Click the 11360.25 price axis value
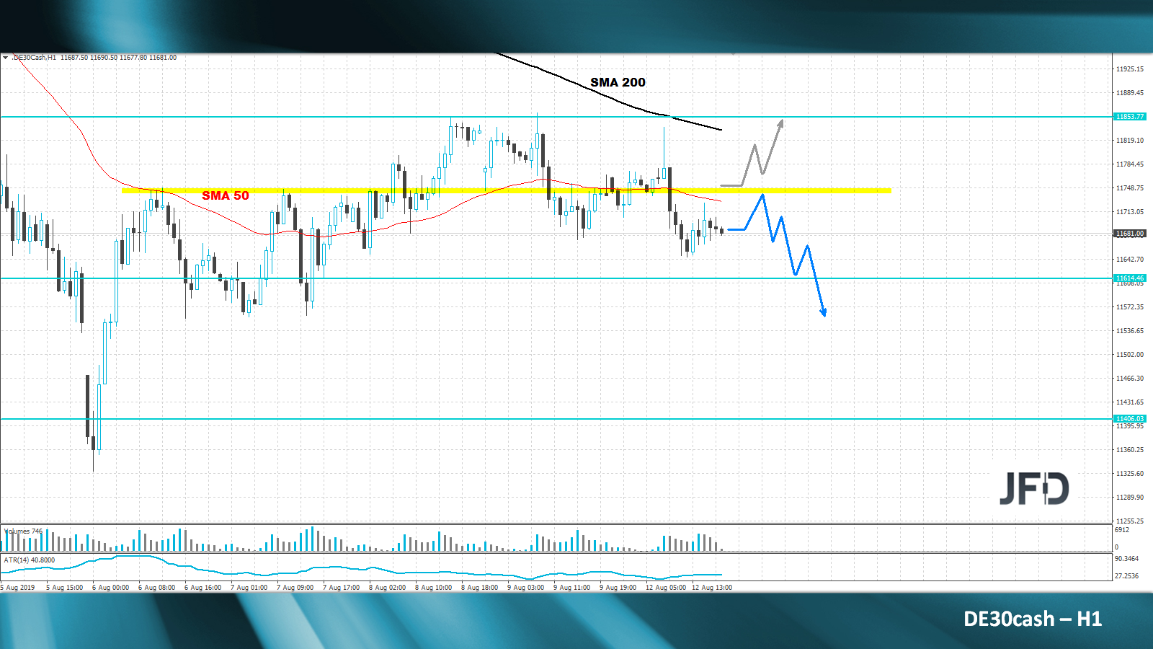 click(1130, 450)
